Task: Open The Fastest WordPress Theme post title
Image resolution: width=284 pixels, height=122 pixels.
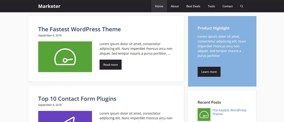Action: 79,29
